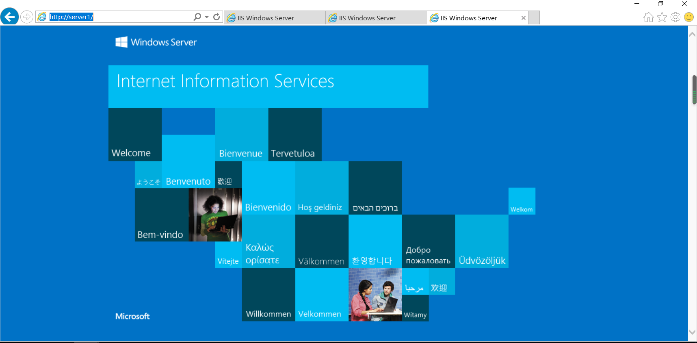Click the Bem-vindo tile
Image resolution: width=697 pixels, height=343 pixels.
point(162,215)
